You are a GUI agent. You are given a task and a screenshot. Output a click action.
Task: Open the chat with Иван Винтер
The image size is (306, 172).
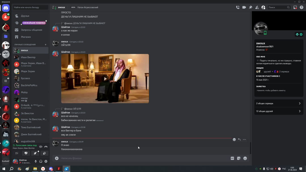[x=28, y=57]
